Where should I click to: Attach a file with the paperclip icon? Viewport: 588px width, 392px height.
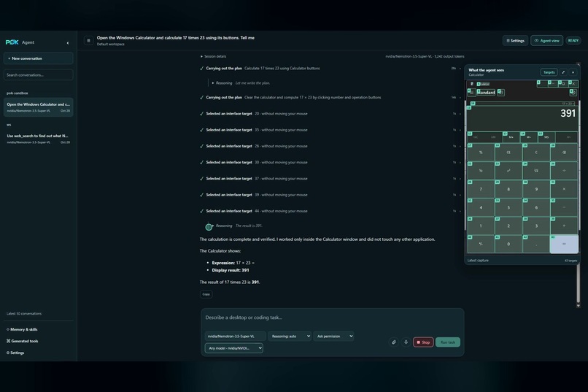click(394, 342)
